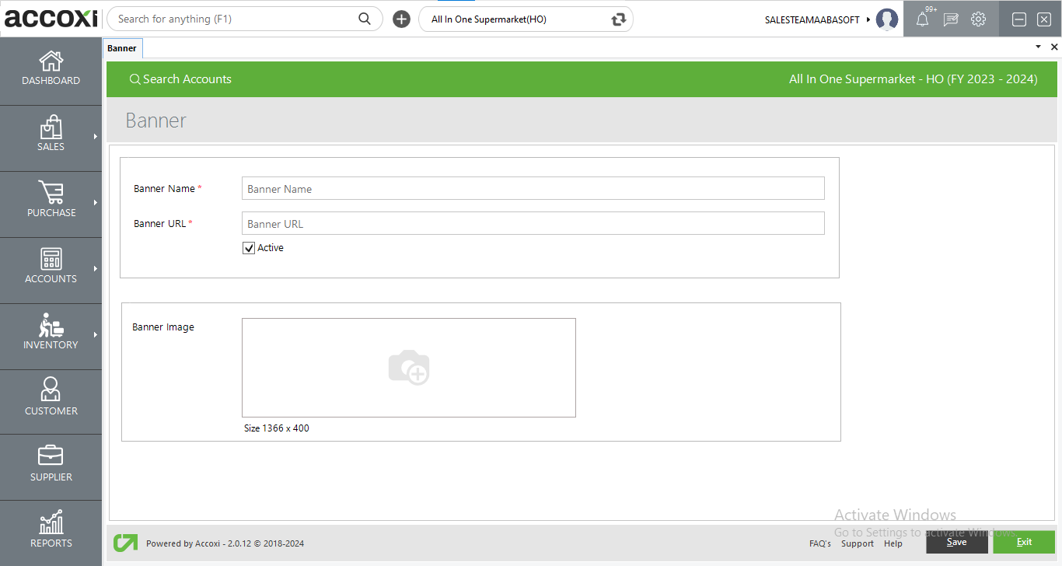Select the Banner tab

pos(122,48)
